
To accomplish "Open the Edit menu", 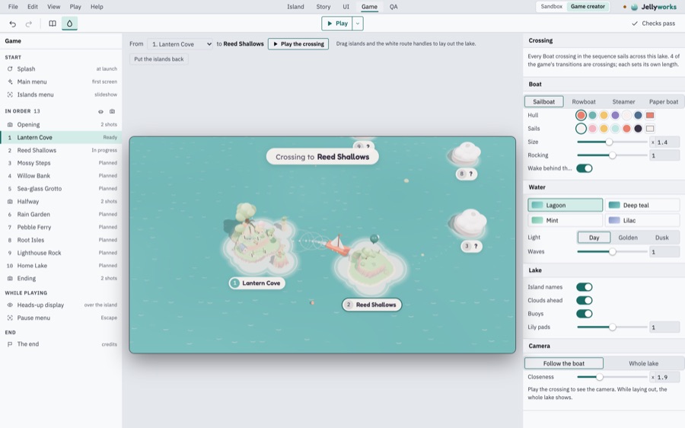I will point(32,7).
